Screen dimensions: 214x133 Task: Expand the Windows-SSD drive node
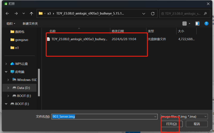coord(8,80)
